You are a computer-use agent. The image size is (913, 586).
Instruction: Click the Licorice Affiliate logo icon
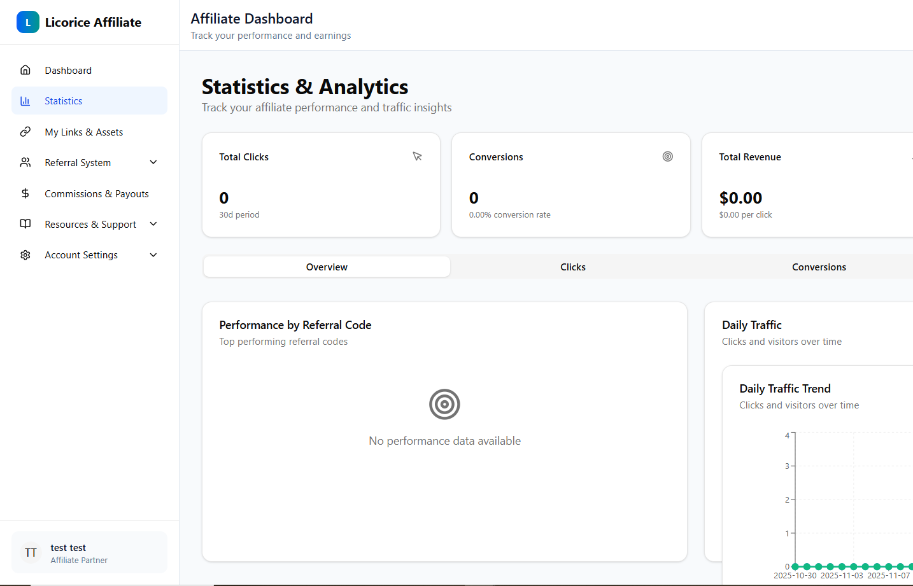[27, 22]
